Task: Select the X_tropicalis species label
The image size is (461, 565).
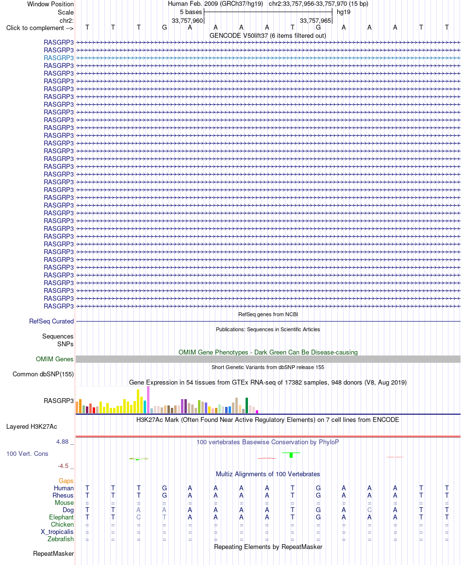Action: coord(57,532)
